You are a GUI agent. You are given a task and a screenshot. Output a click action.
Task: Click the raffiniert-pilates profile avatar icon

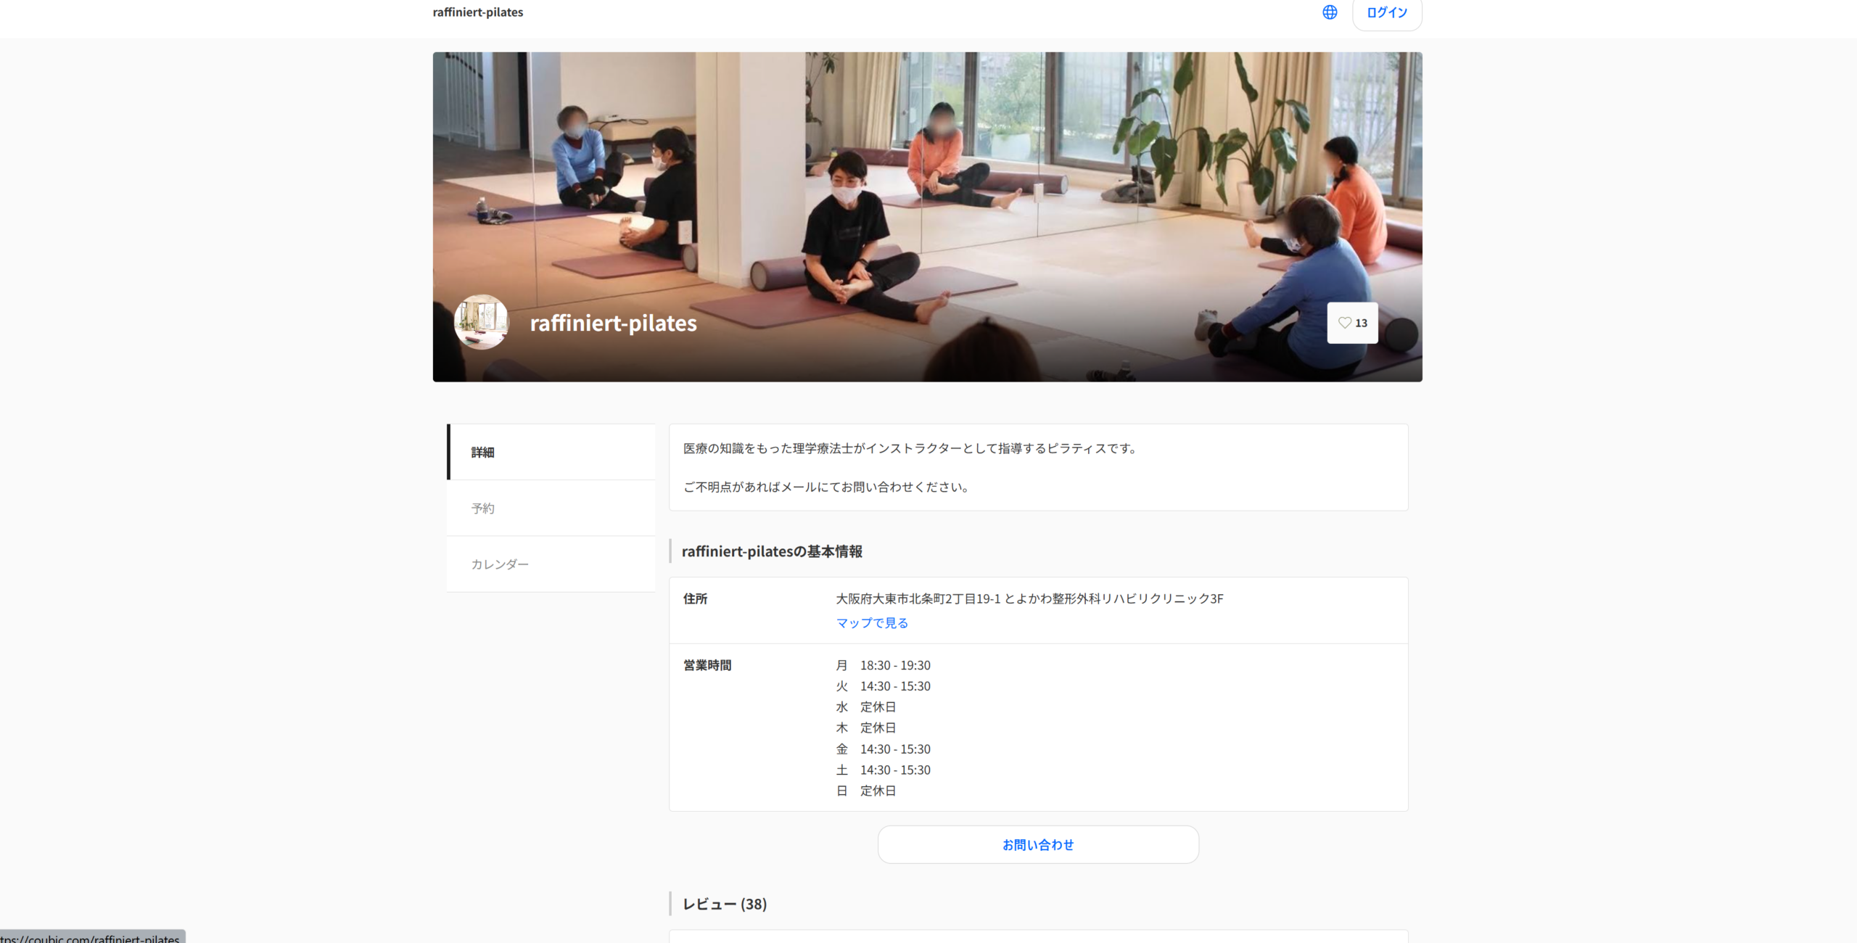(481, 322)
